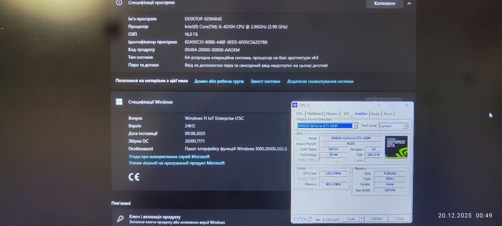Open the Tools dropdown arrow in CPU-Z
Image resolution: width=502 pixels, height=226 pixels.
361,218
